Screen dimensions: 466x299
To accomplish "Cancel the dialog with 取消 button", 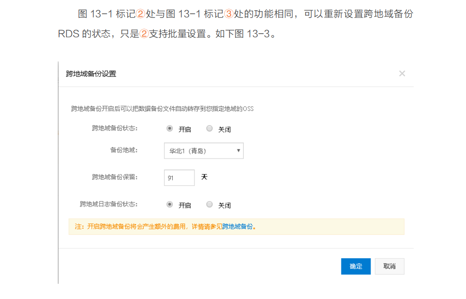I will [389, 266].
